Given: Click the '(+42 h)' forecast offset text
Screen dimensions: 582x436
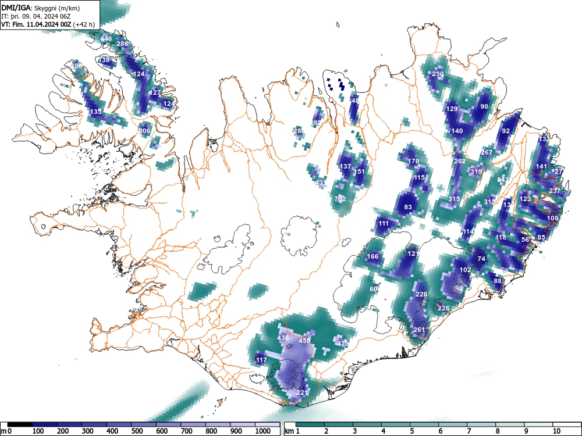Looking at the screenshot, I should (x=84, y=24).
